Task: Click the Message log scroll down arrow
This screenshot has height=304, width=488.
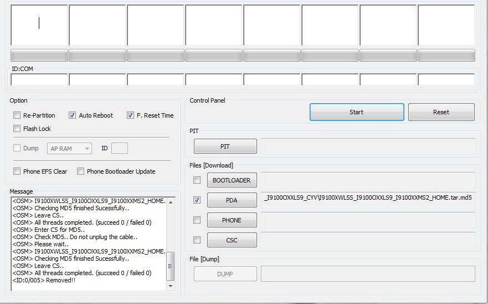Action: pos(171,286)
